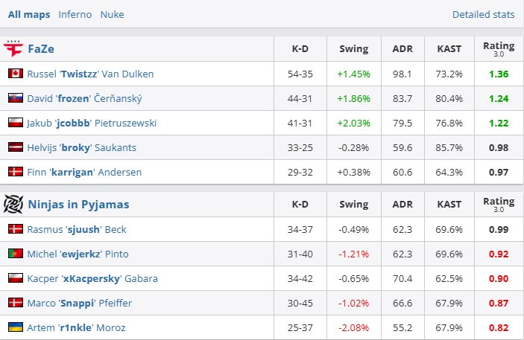524x340 pixels.
Task: Open the Detailed stats link
Action: pyautogui.click(x=483, y=14)
